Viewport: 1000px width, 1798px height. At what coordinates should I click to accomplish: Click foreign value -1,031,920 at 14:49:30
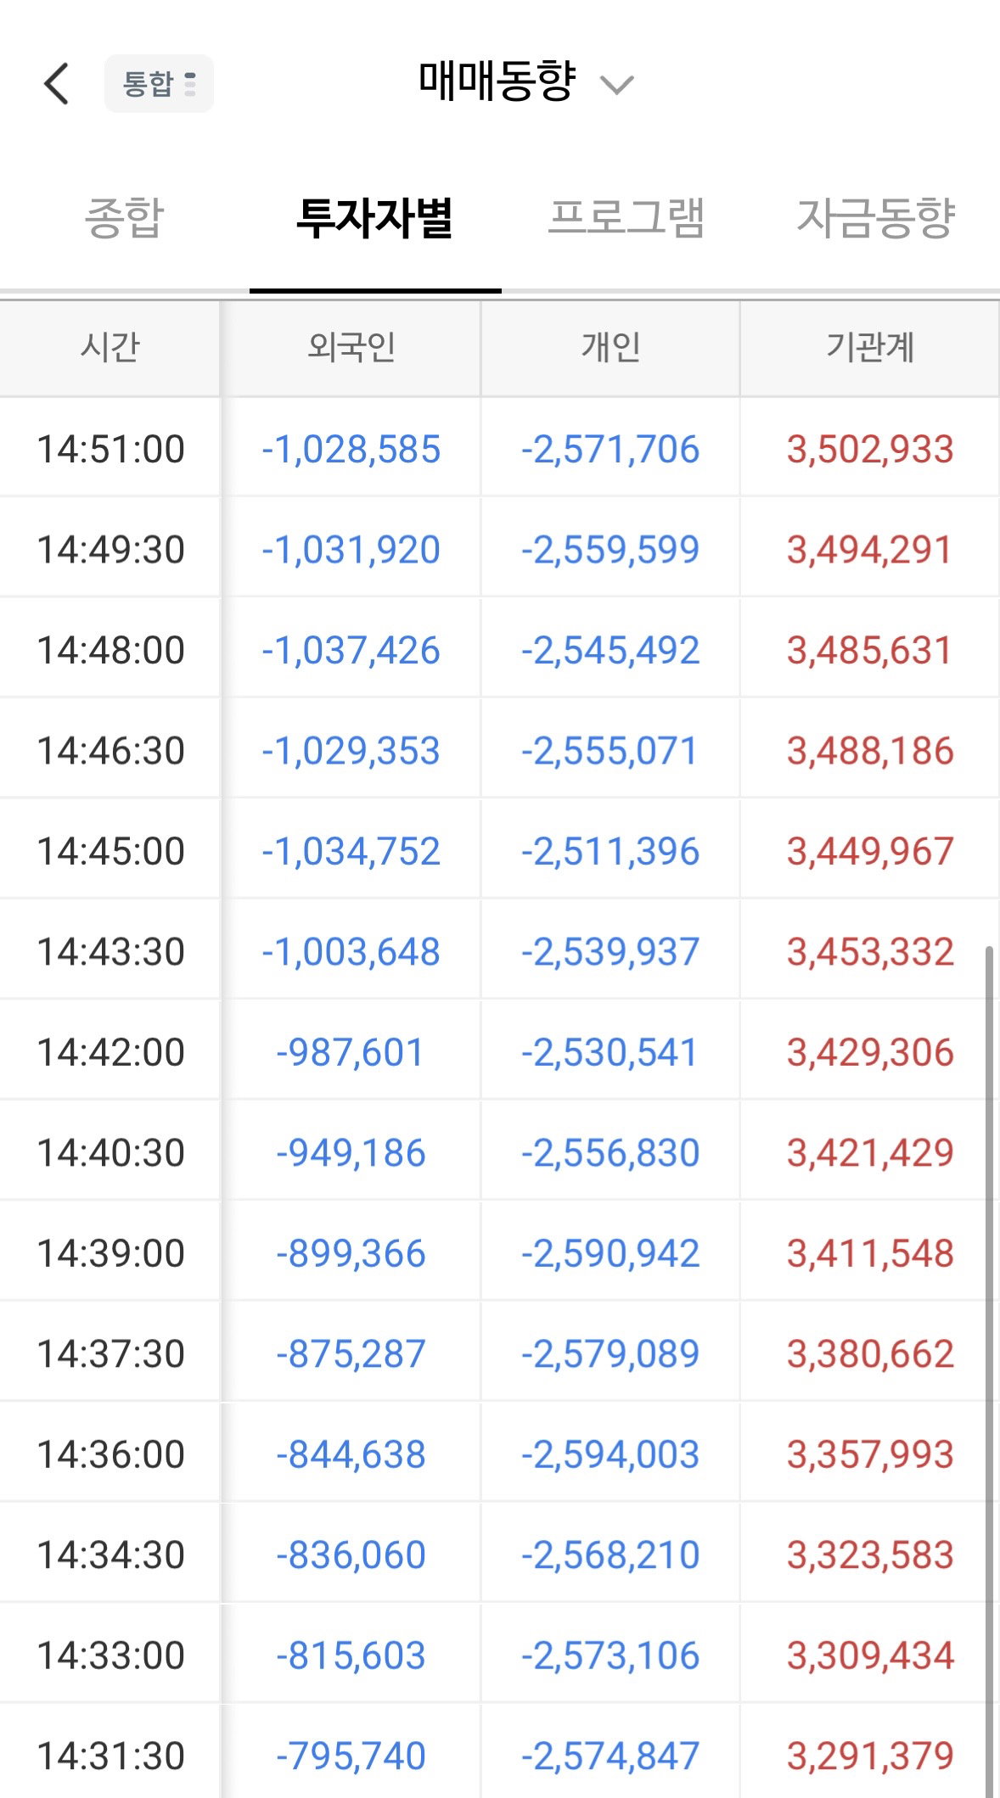(351, 550)
